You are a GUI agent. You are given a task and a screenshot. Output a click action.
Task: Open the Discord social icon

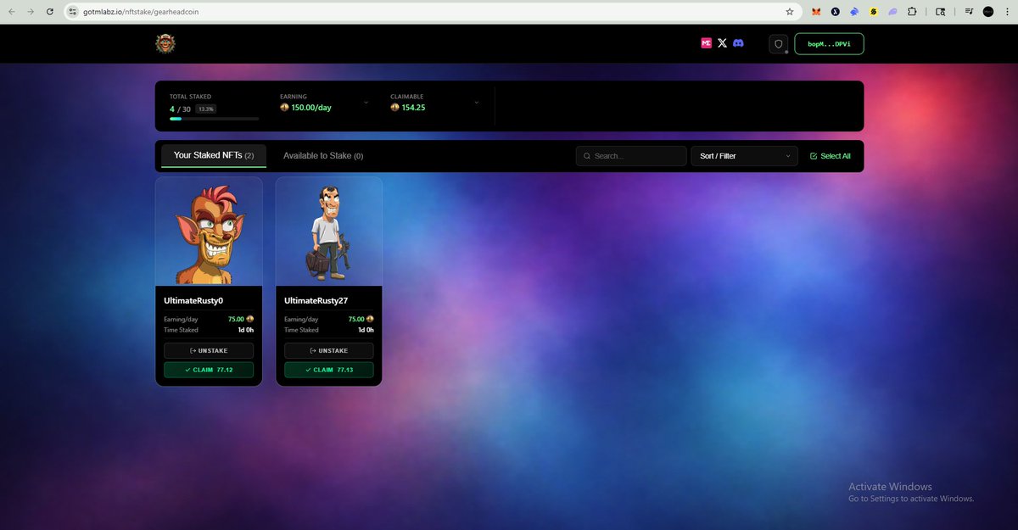(x=738, y=43)
